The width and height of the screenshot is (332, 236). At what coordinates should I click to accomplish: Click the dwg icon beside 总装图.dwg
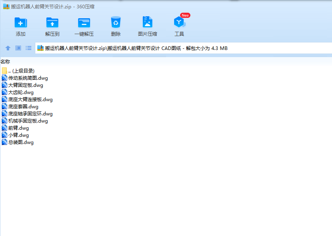(4, 142)
